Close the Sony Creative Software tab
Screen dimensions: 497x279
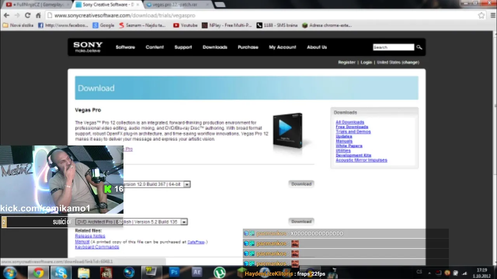tap(137, 5)
